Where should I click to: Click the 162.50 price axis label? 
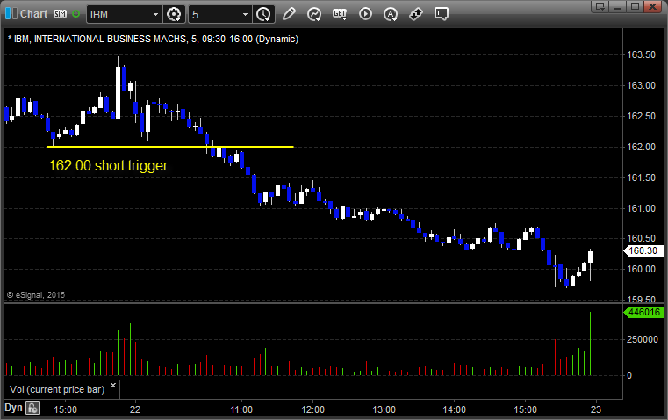(641, 116)
